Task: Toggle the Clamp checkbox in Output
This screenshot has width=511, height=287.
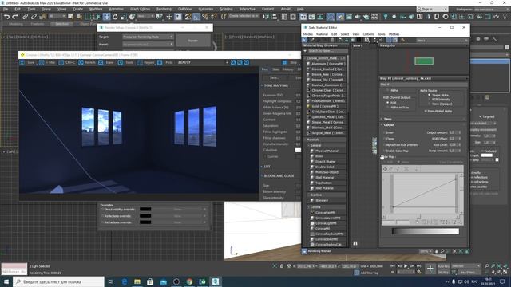Action: (x=384, y=139)
